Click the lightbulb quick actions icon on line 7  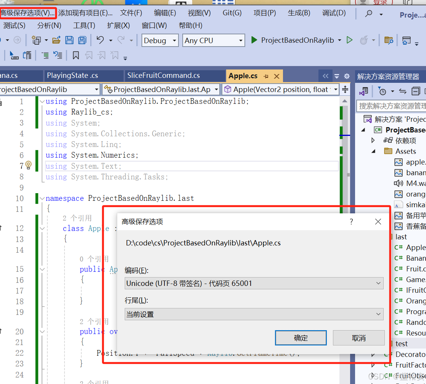(28, 165)
